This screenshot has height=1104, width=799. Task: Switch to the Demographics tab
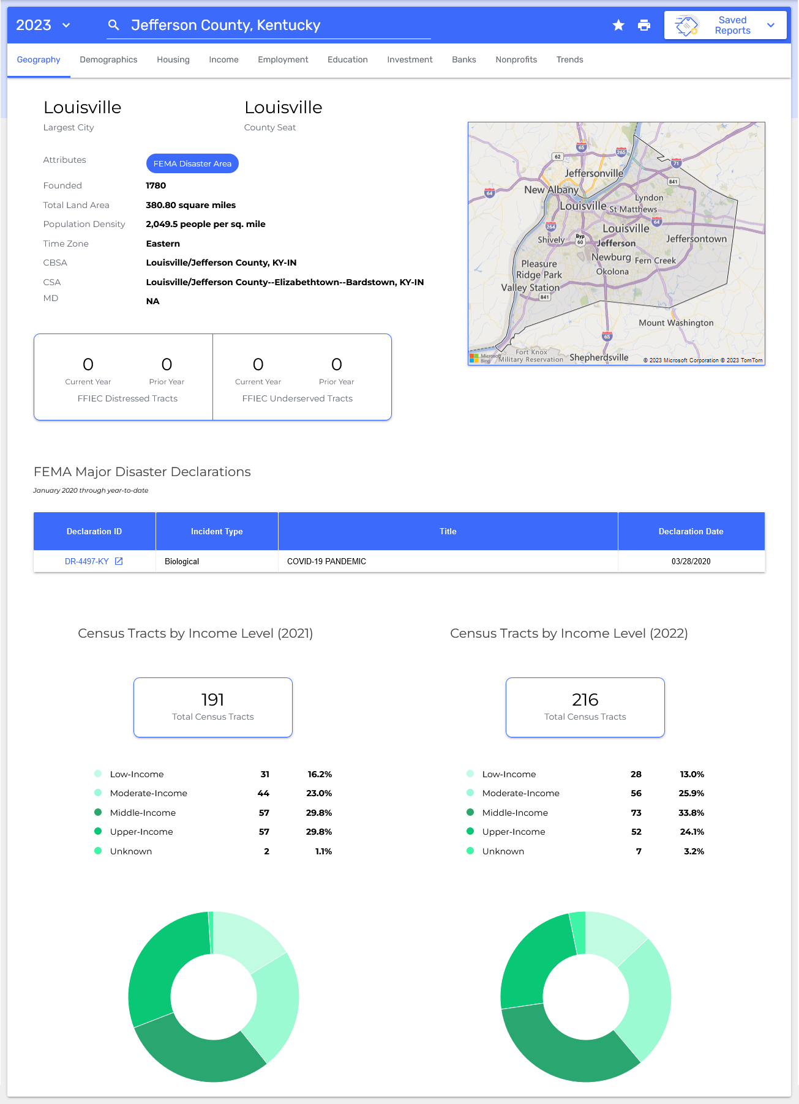click(x=108, y=60)
